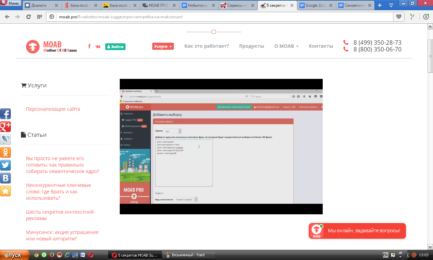Share page via VKontakte side button
Viewport: 433px width, 260px height.
[5, 178]
